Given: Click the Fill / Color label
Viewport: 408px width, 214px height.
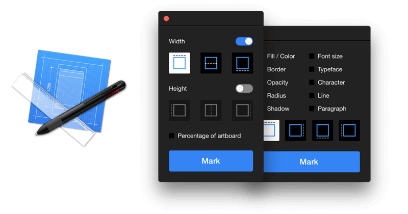Looking at the screenshot, I should pyautogui.click(x=281, y=56).
